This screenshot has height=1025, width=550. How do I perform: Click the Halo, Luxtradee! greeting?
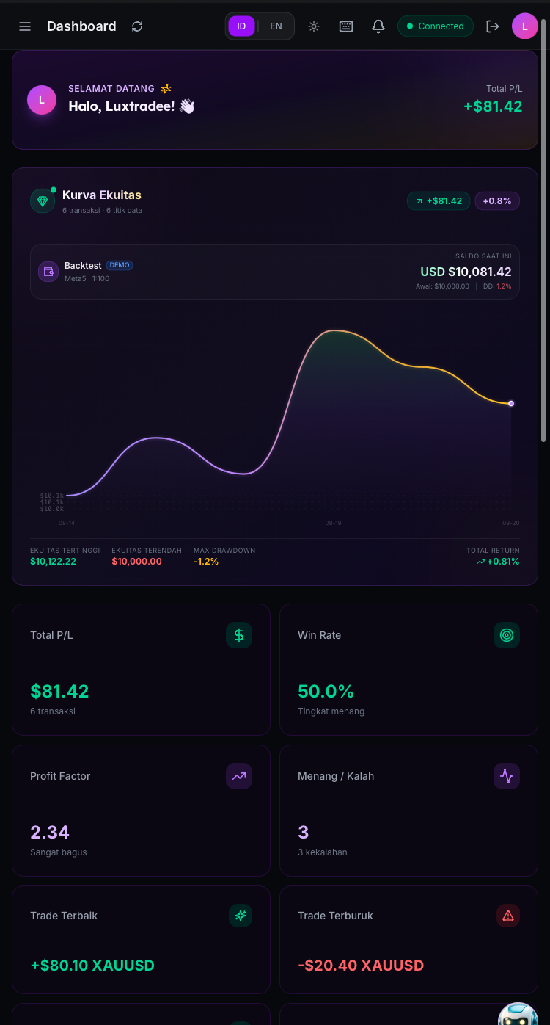coord(132,106)
